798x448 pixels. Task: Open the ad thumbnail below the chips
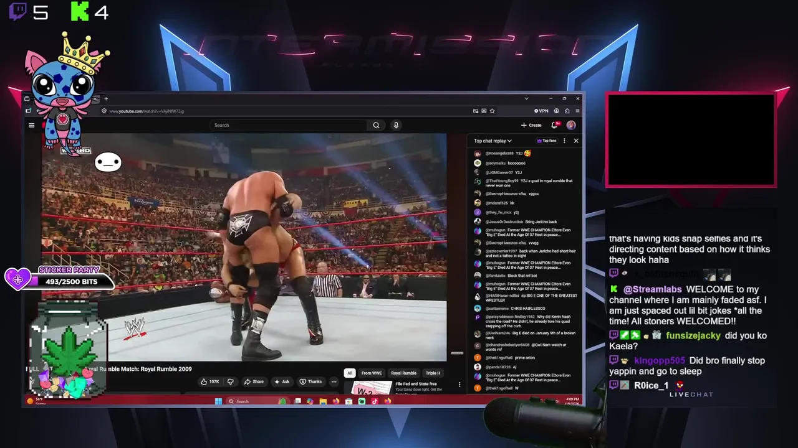pyautogui.click(x=372, y=388)
